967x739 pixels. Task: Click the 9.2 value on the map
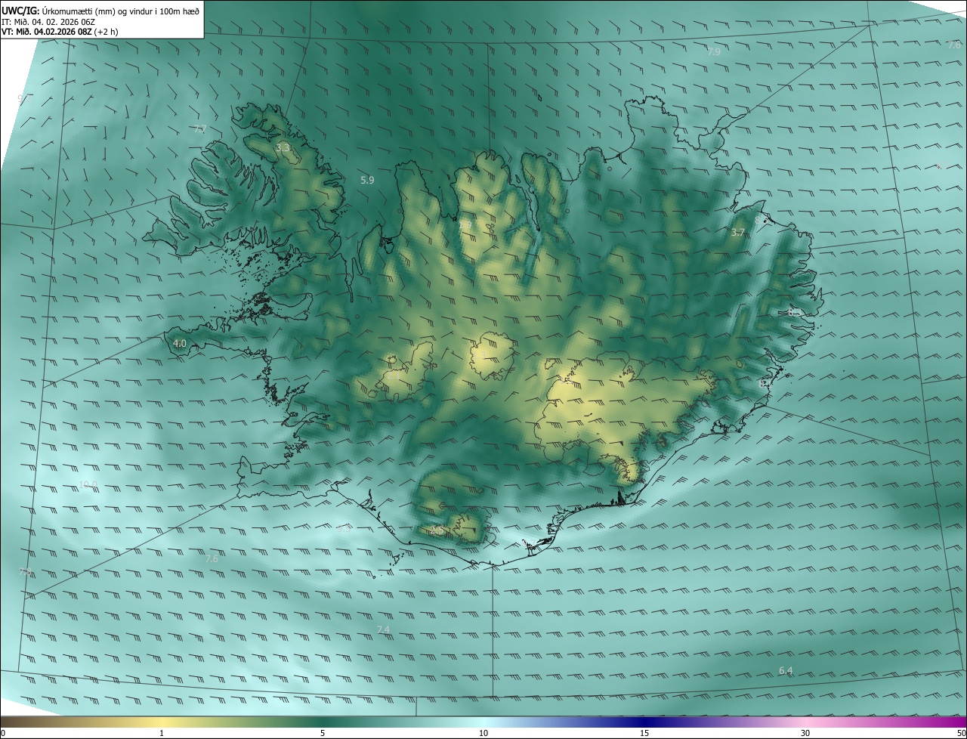(x=25, y=98)
